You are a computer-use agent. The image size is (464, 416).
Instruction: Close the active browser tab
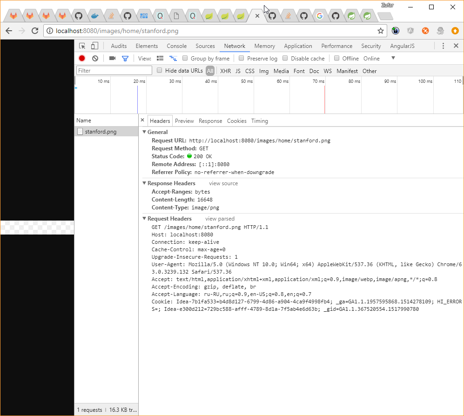[x=257, y=16]
